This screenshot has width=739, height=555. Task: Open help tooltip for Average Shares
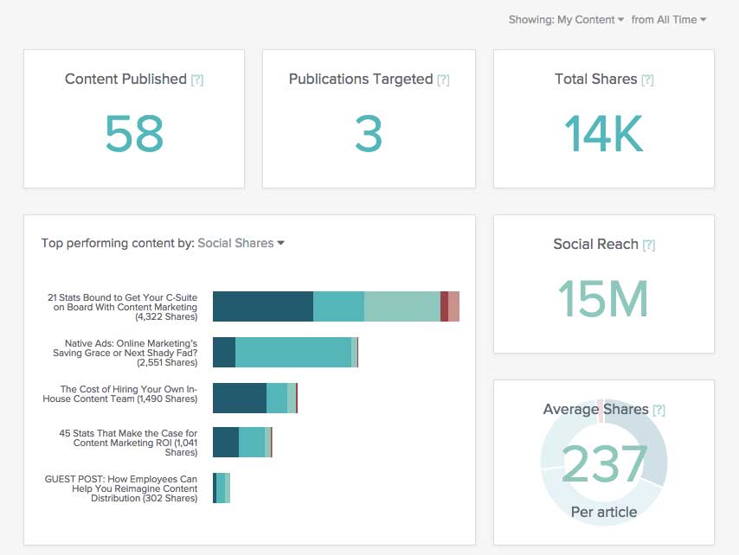coord(659,410)
